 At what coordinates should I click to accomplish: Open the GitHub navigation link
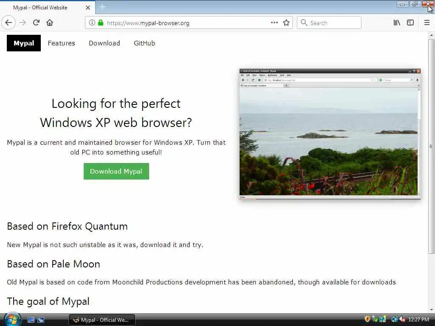tap(144, 43)
